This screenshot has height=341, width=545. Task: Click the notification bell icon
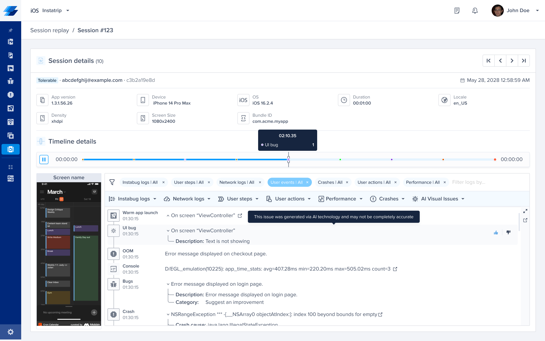tap(475, 11)
